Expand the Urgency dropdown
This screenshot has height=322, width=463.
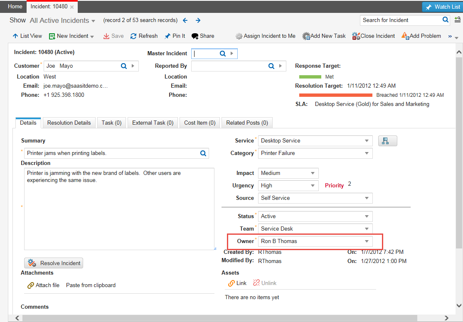pos(313,186)
